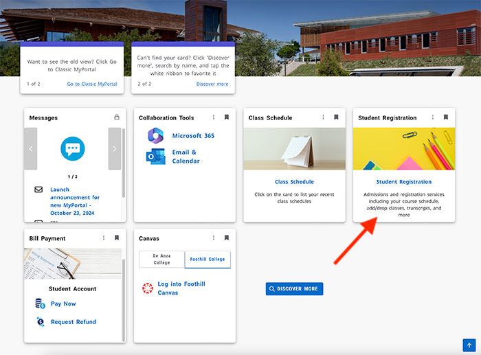
Task: Click the chat bubble message icon
Action: click(x=73, y=148)
